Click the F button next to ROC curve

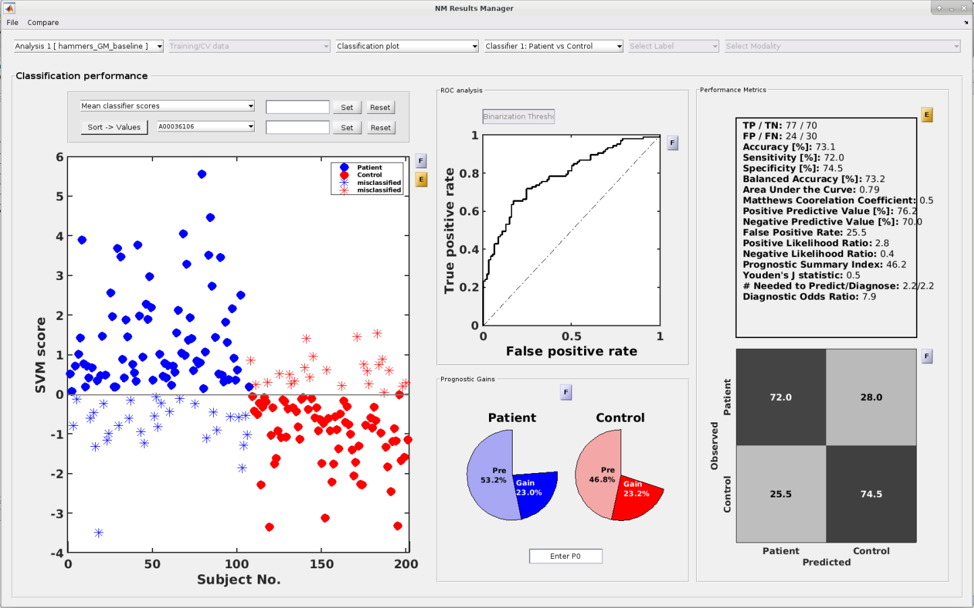[x=672, y=143]
